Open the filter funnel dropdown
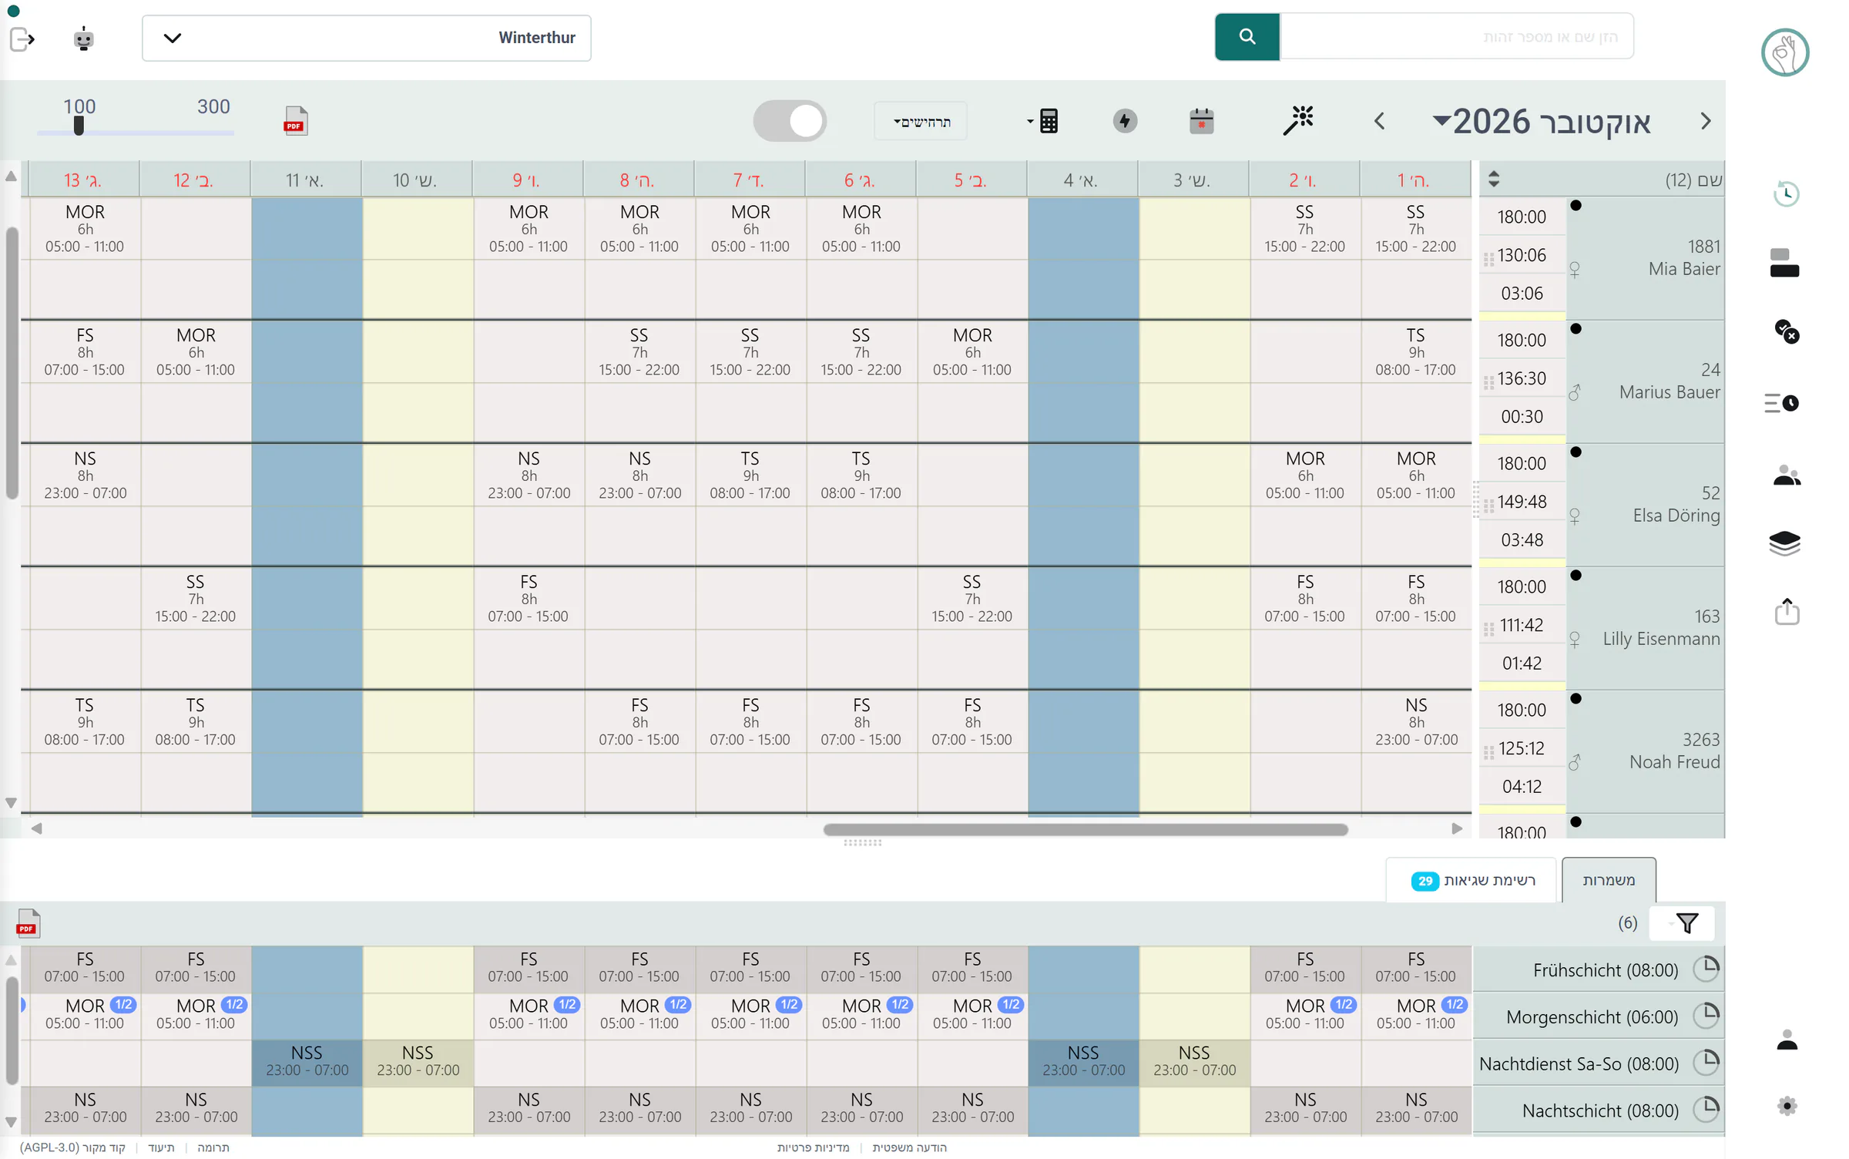This screenshot has height=1159, width=1849. (1682, 923)
